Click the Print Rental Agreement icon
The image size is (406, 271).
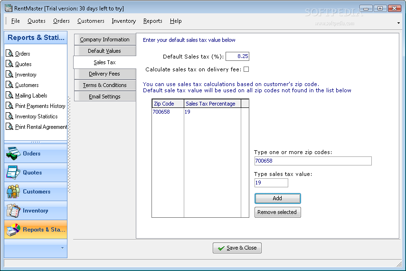click(x=9, y=126)
